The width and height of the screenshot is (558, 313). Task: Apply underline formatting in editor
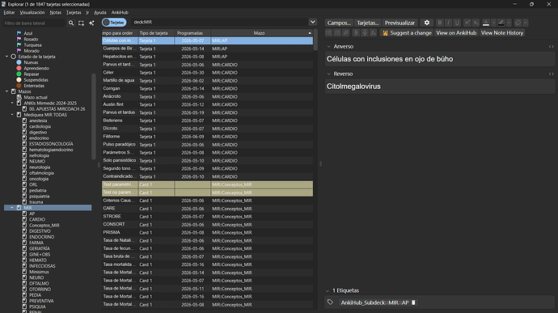(x=457, y=23)
